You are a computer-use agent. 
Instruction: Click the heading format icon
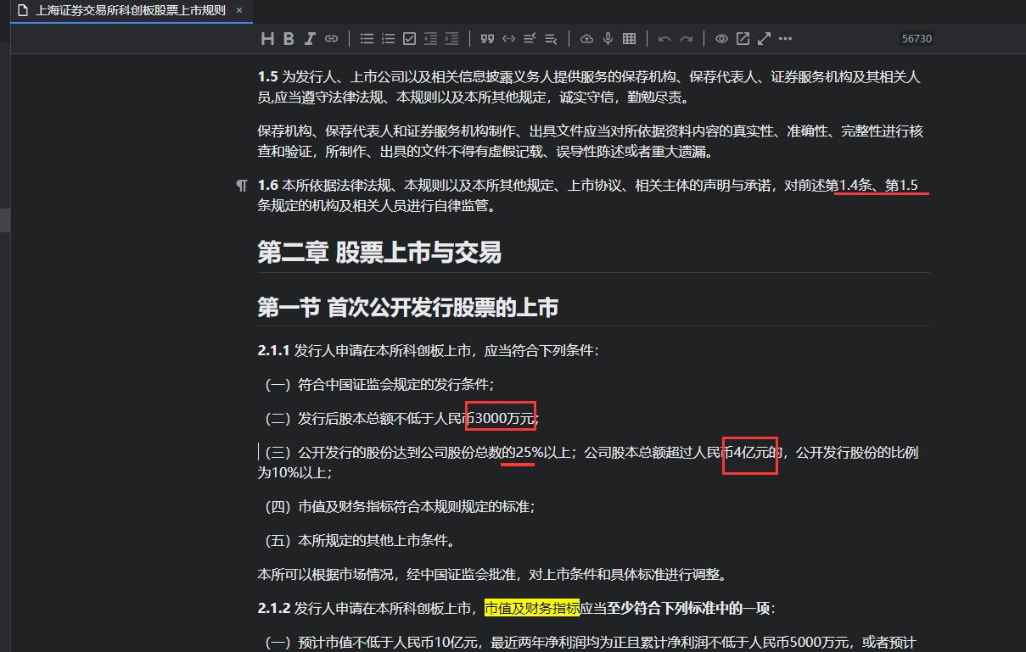tap(267, 38)
